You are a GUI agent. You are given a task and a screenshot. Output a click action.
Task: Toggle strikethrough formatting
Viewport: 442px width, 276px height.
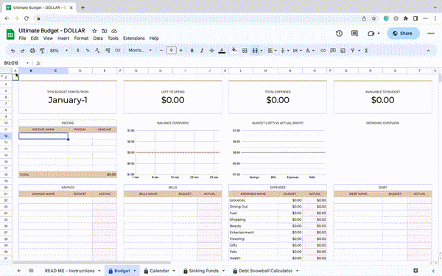pos(211,51)
